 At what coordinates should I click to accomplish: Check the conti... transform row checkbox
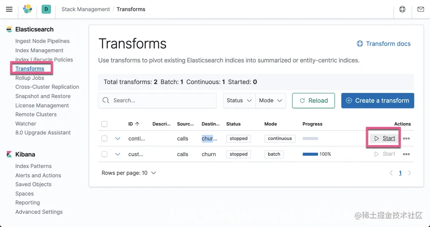104,138
